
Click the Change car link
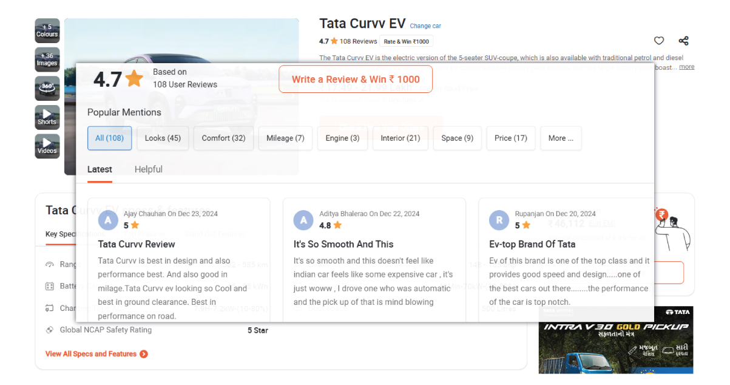[425, 26]
